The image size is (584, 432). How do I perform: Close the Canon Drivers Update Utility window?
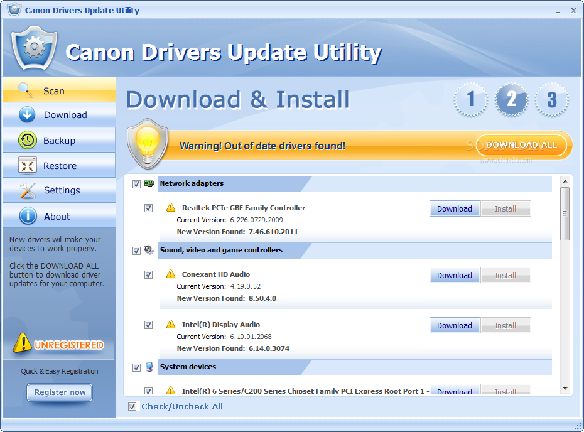tap(573, 11)
